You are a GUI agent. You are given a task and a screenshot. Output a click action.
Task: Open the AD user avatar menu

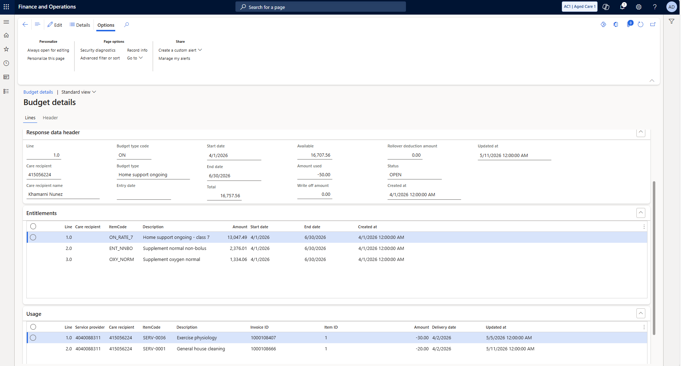(671, 7)
